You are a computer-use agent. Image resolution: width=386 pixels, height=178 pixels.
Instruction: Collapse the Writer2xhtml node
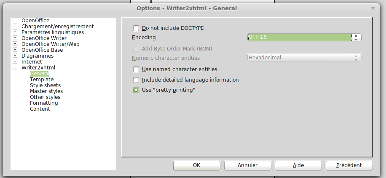[15, 67]
